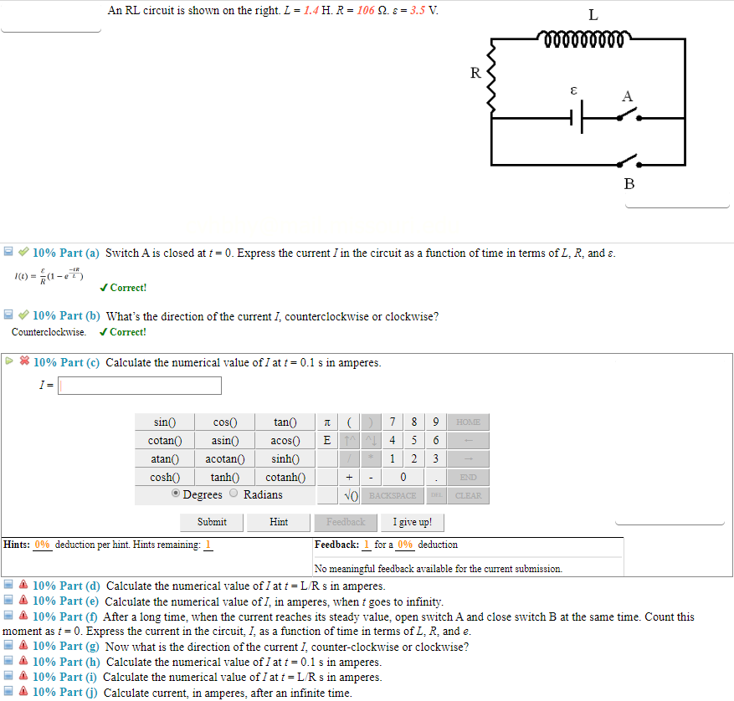Select the Radians radio button

click(x=234, y=493)
